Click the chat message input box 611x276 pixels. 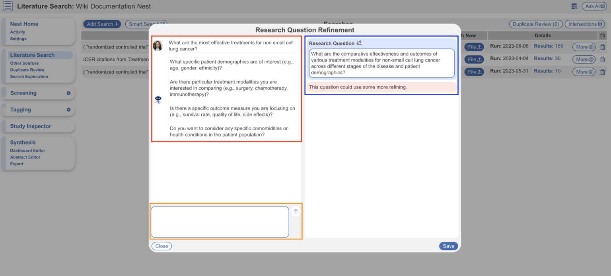coord(220,222)
